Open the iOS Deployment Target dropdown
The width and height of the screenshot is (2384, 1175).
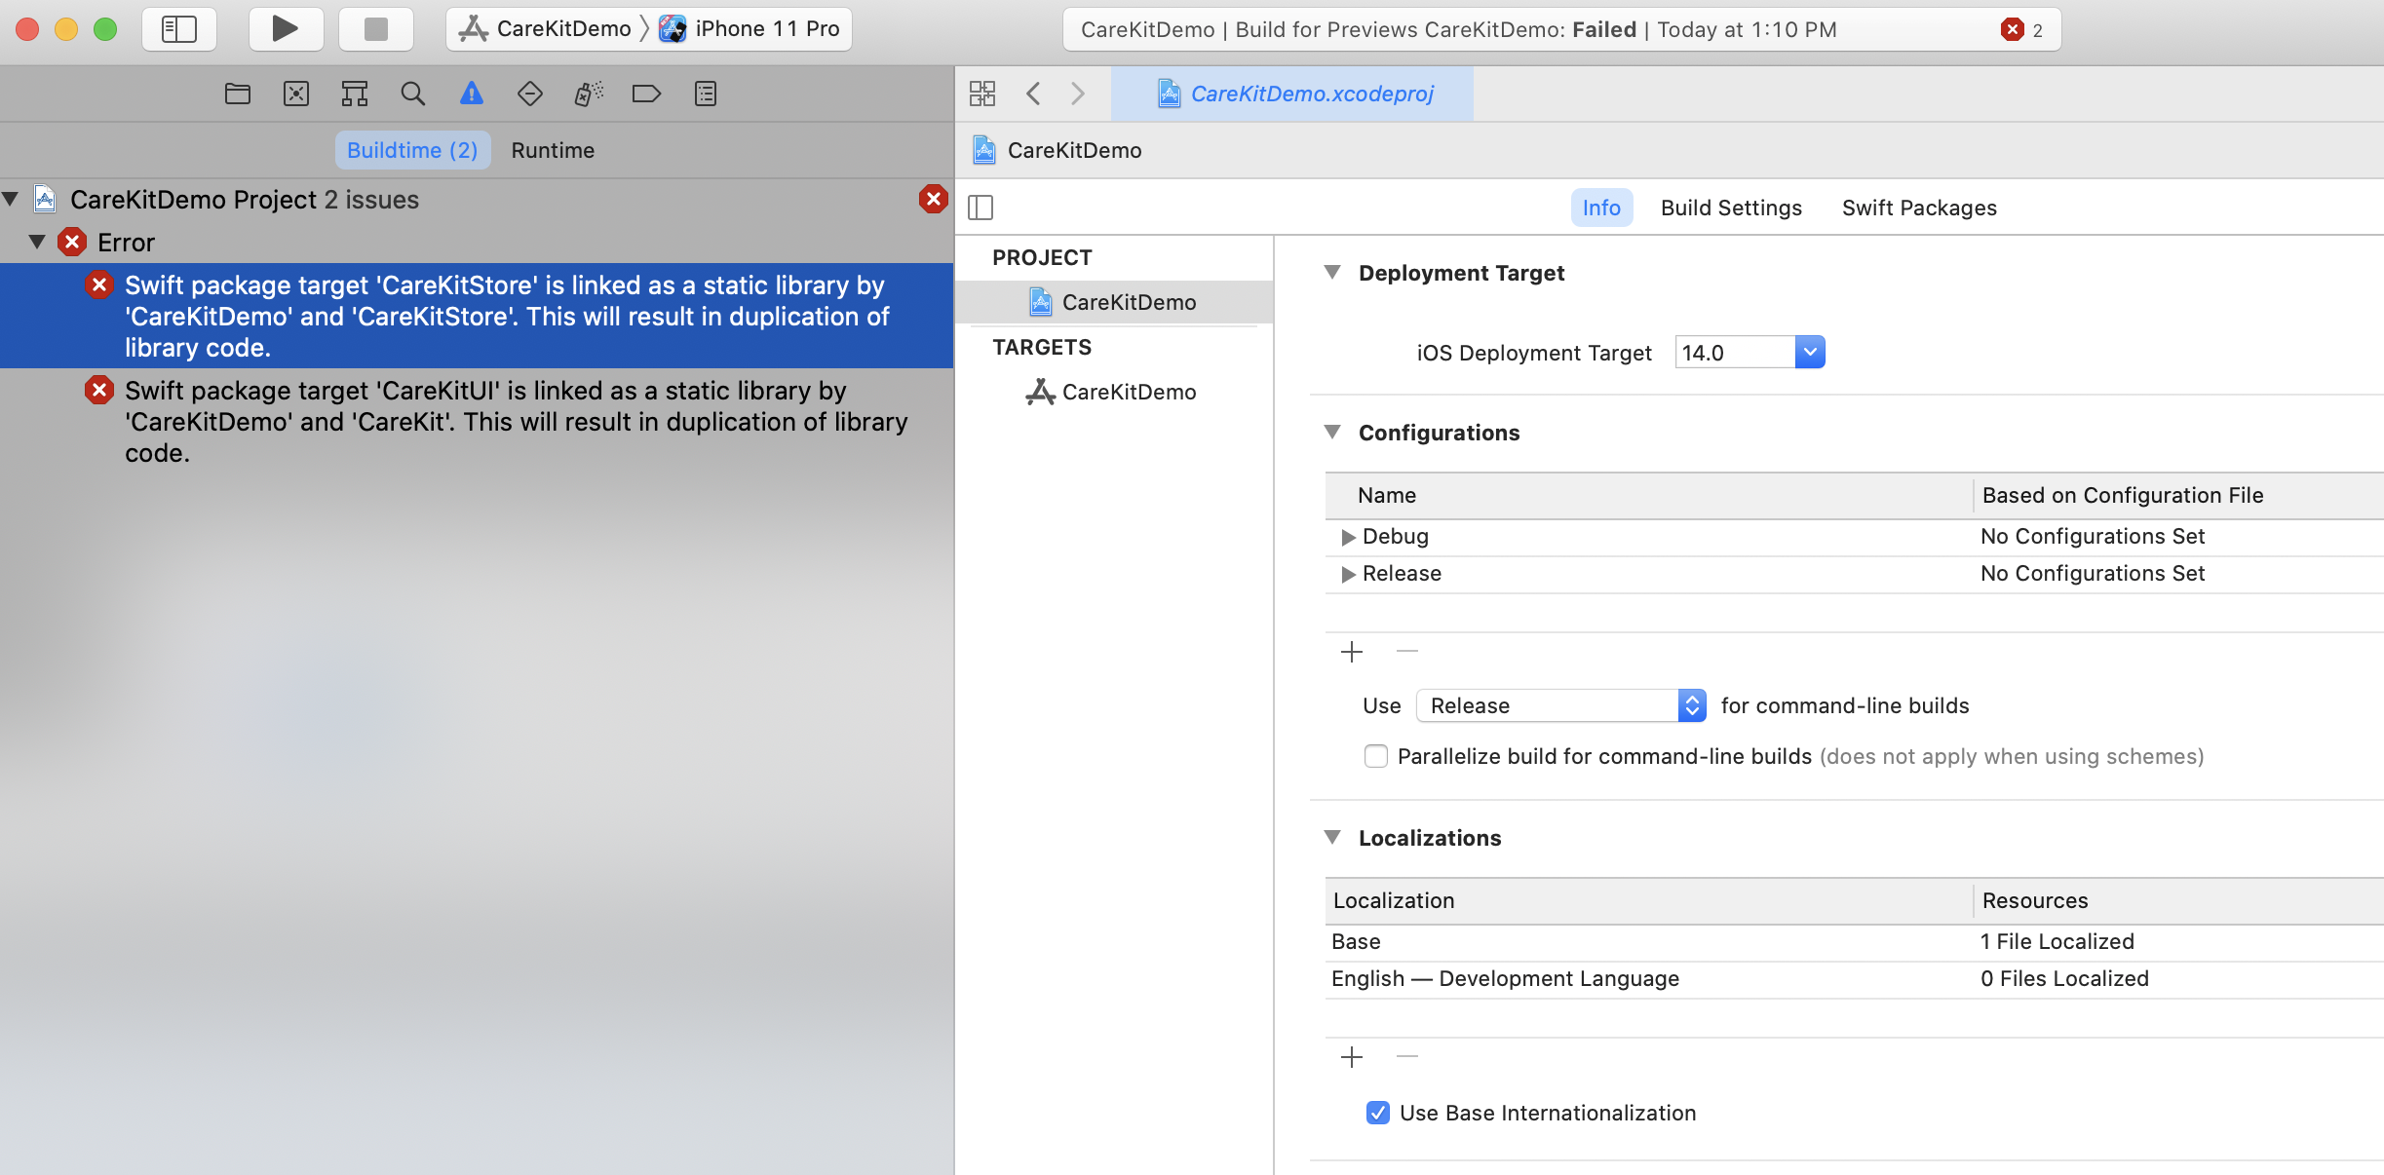(1809, 352)
